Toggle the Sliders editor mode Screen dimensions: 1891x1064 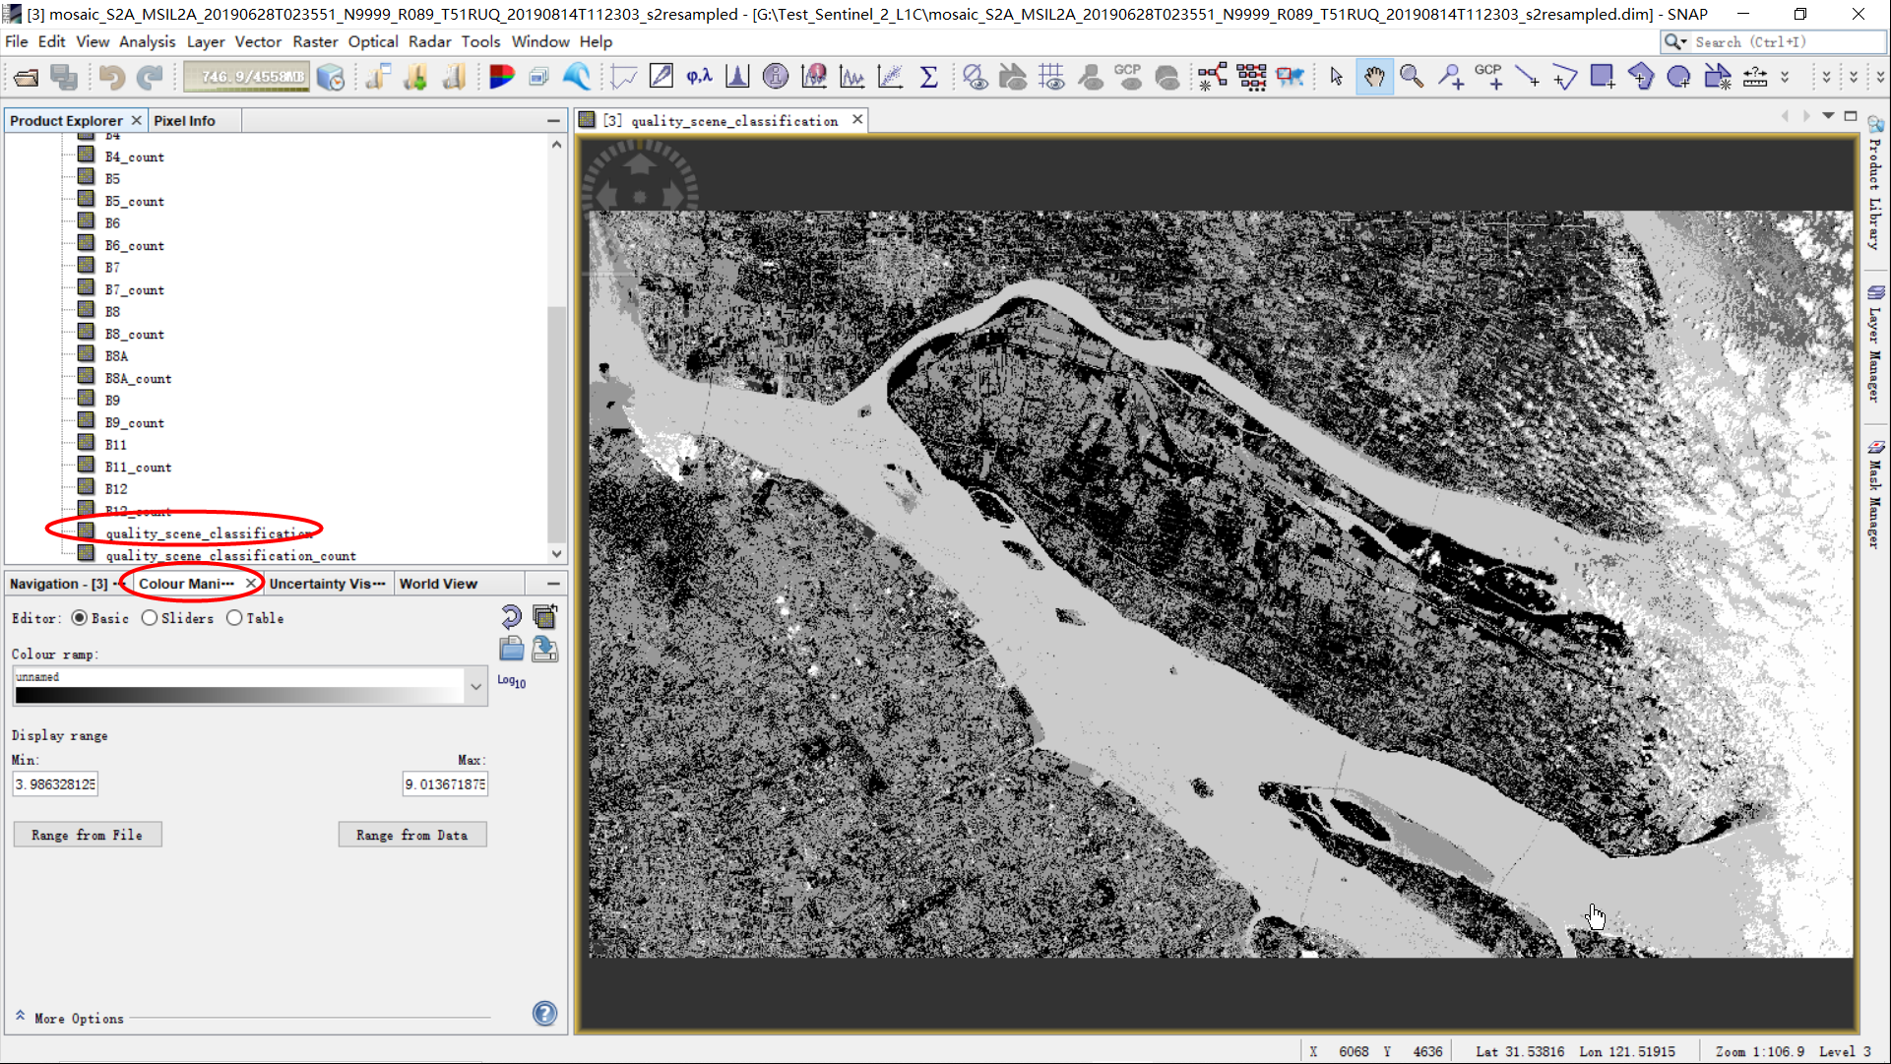coord(148,618)
